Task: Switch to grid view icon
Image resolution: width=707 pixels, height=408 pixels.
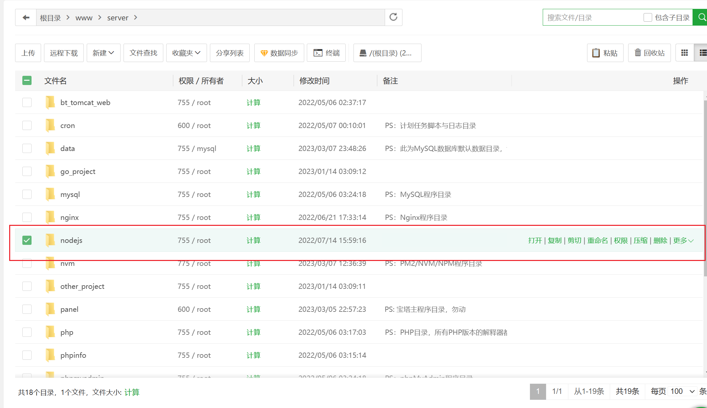Action: coord(684,53)
